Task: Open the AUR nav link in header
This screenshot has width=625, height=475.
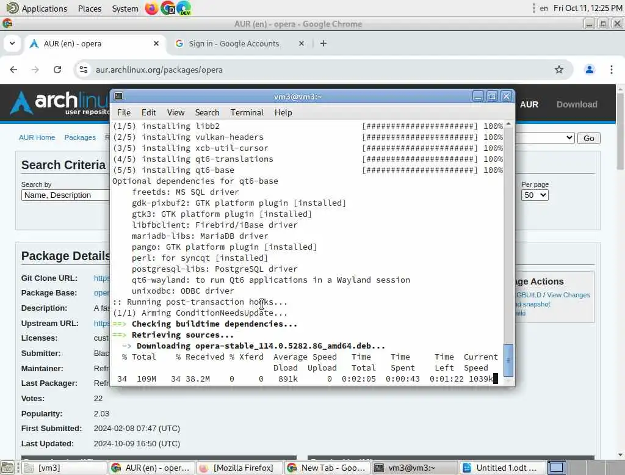Action: click(529, 104)
